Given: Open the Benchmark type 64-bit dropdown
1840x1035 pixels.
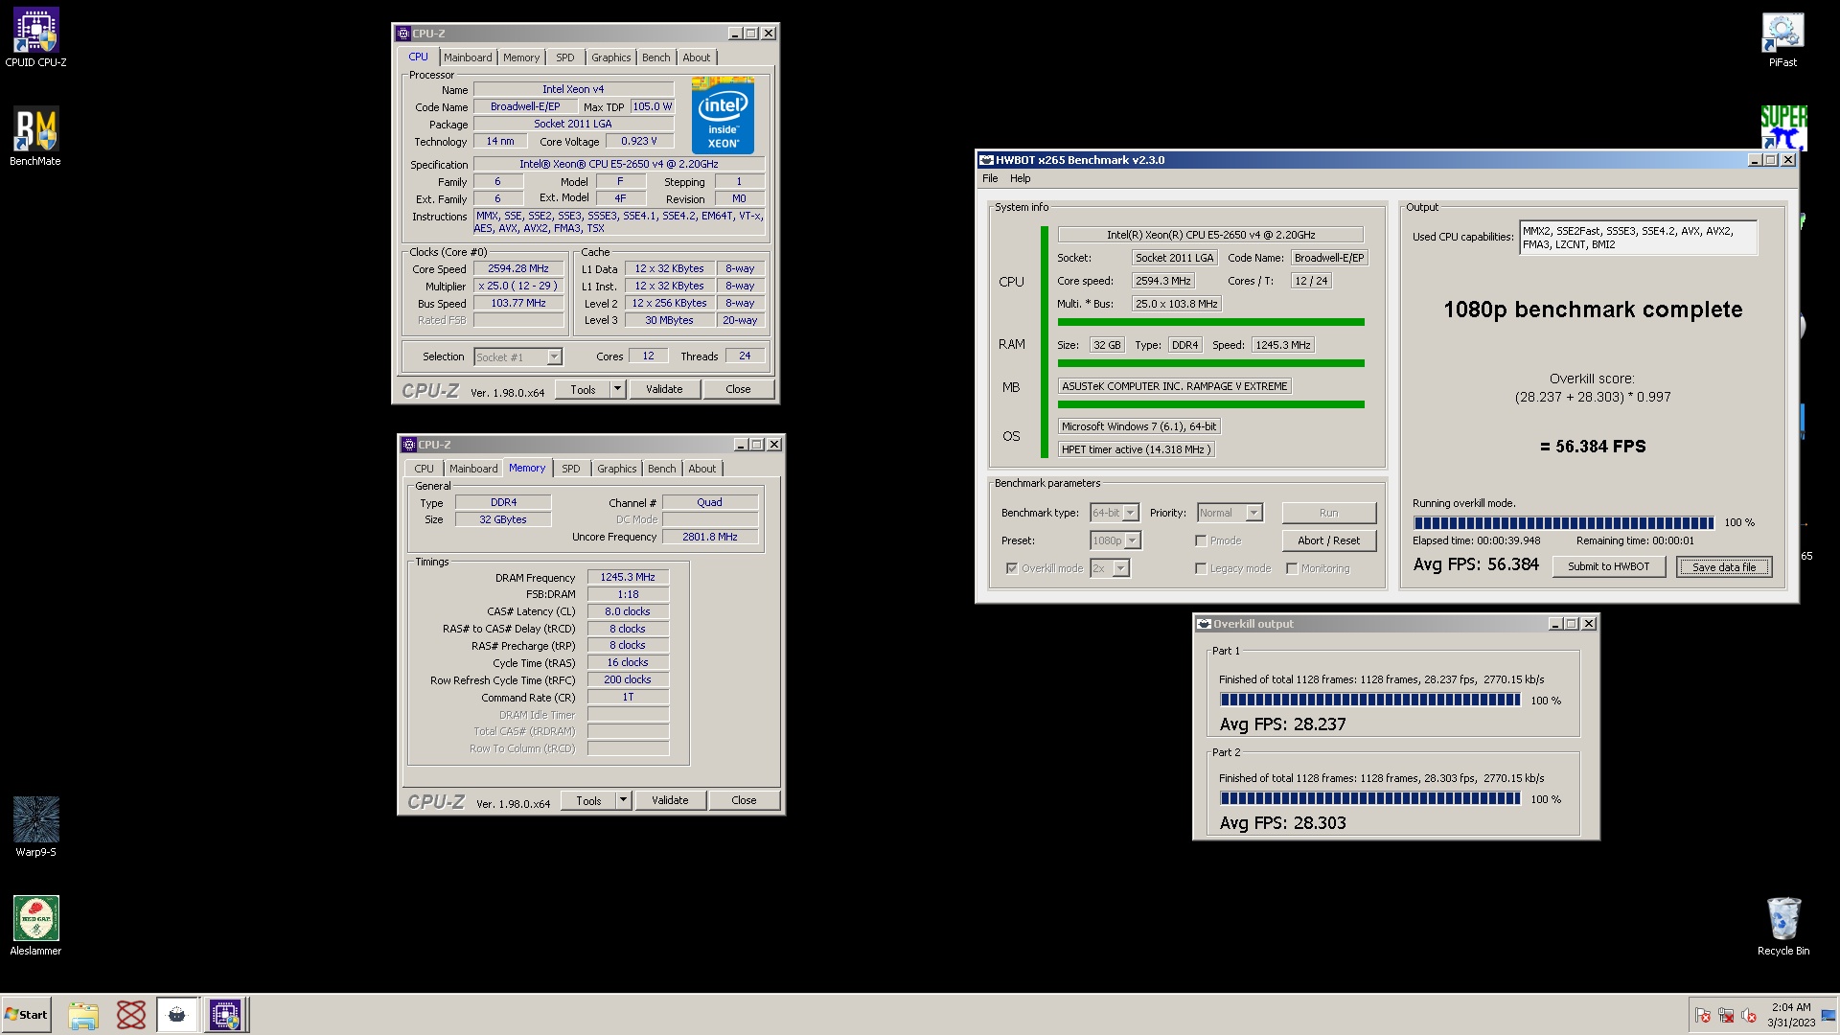Looking at the screenshot, I should coord(1115,513).
